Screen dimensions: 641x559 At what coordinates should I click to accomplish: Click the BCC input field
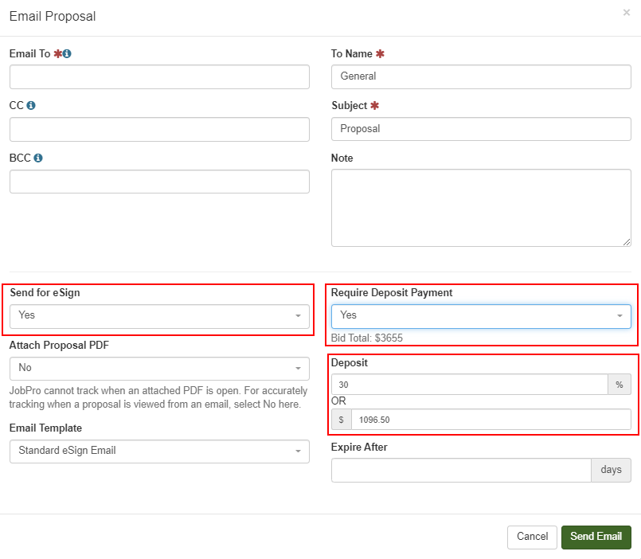pyautogui.click(x=159, y=182)
